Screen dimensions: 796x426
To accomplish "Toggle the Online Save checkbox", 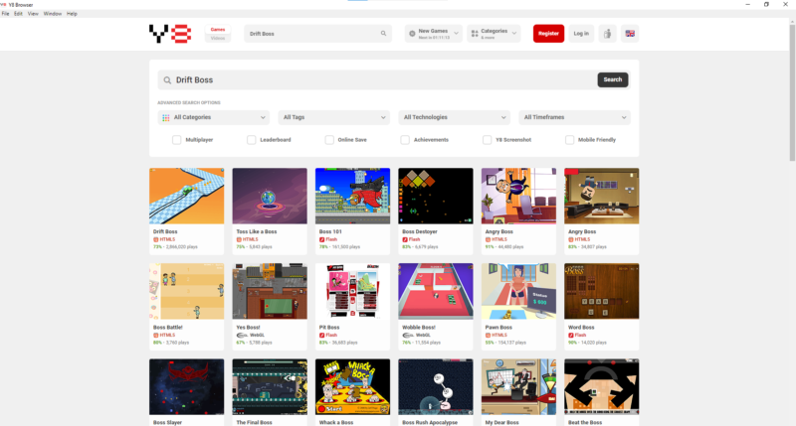I will (x=329, y=140).
